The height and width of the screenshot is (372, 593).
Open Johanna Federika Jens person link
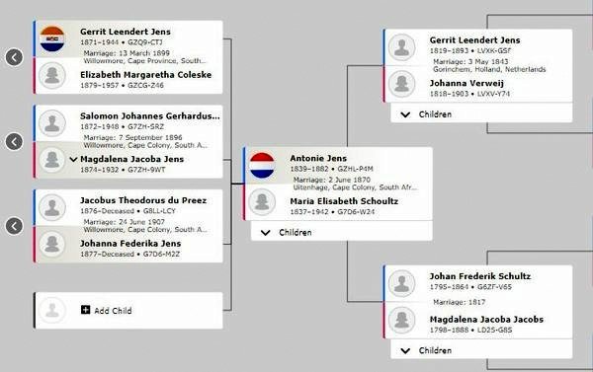[130, 243]
